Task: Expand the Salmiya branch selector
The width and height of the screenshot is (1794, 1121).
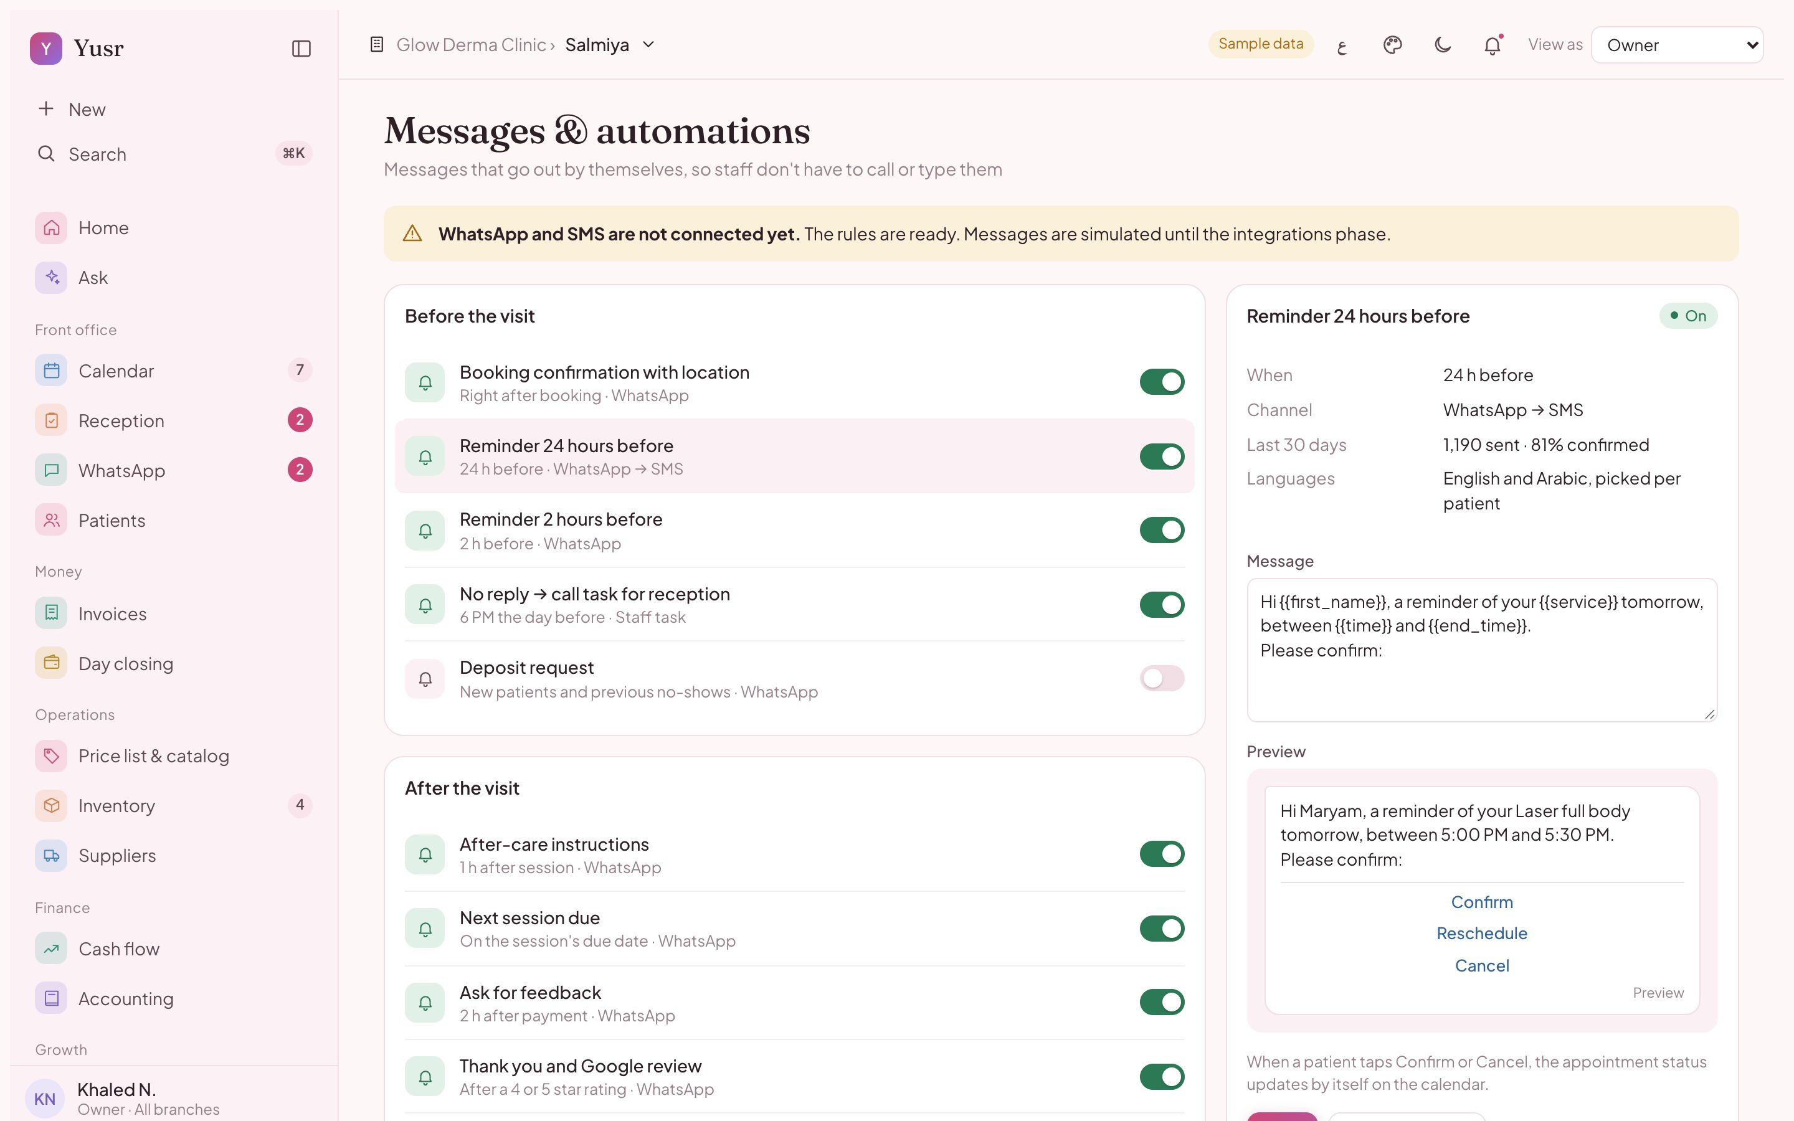Action: coord(610,45)
